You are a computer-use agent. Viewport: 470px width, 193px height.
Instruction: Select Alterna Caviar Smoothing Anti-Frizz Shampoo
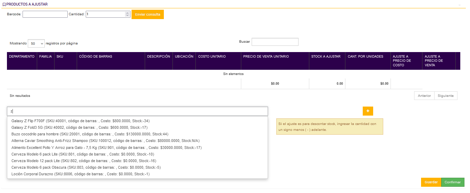106,141
